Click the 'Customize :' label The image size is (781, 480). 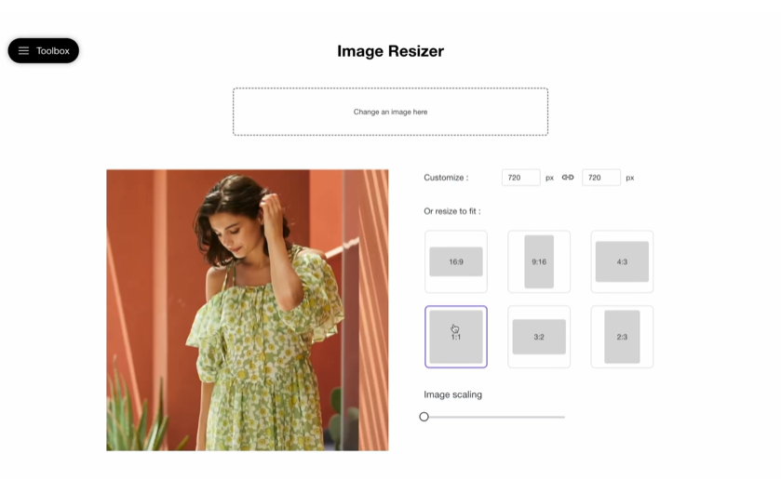pos(446,178)
